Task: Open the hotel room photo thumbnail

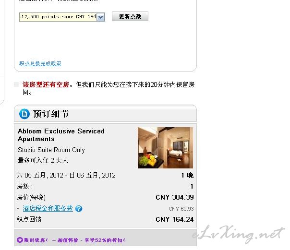Action: pos(165,148)
